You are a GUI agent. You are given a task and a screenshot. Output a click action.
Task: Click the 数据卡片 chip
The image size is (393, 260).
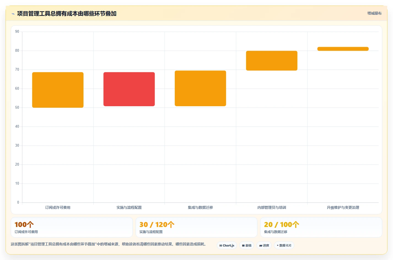[x=284, y=245]
